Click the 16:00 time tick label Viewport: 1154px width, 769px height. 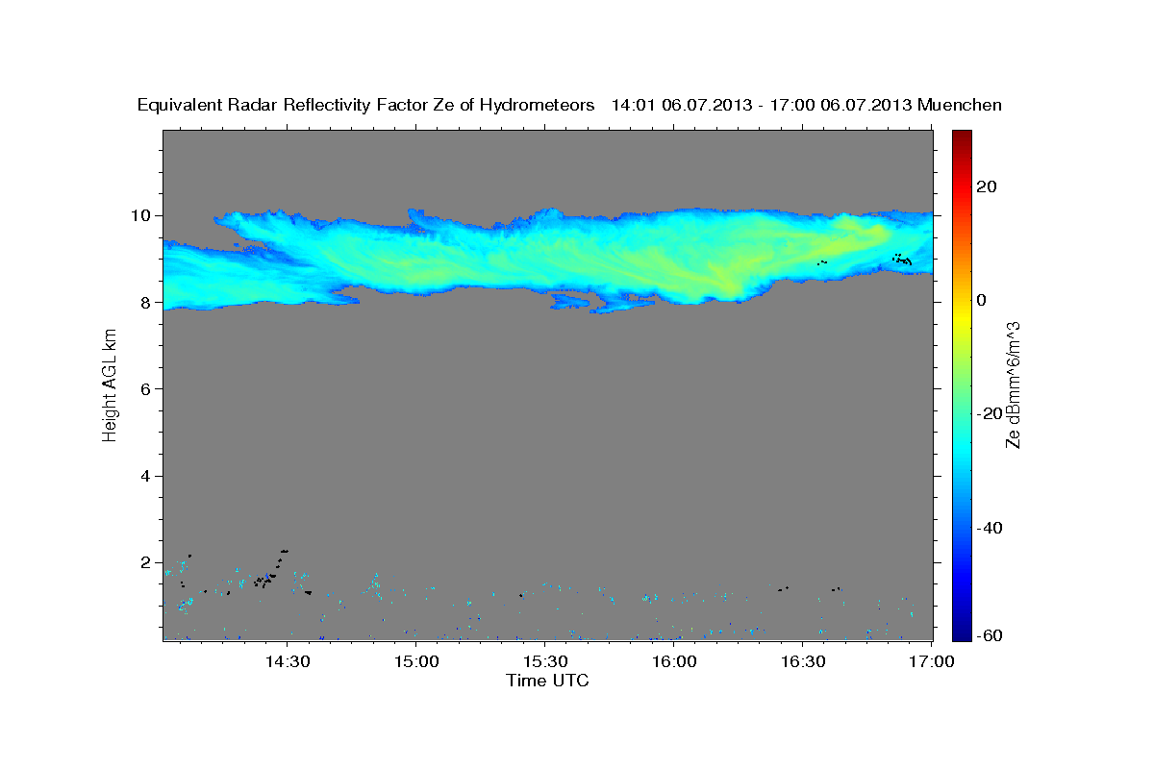click(674, 661)
